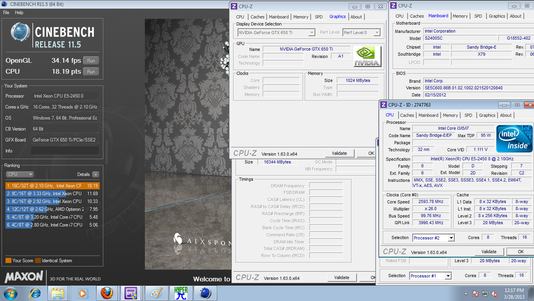Viewport: 534px width, 301px height.
Task: Open Paint from the taskbar
Action: [156, 293]
